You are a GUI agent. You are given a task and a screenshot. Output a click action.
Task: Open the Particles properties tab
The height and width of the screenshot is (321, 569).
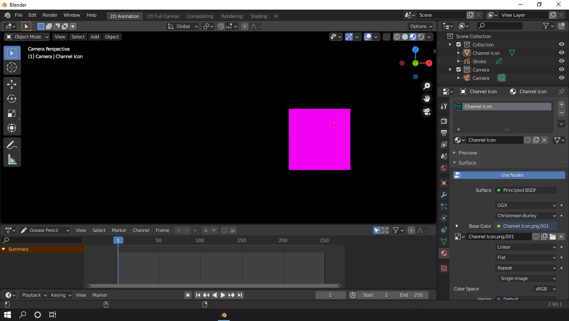tap(444, 206)
